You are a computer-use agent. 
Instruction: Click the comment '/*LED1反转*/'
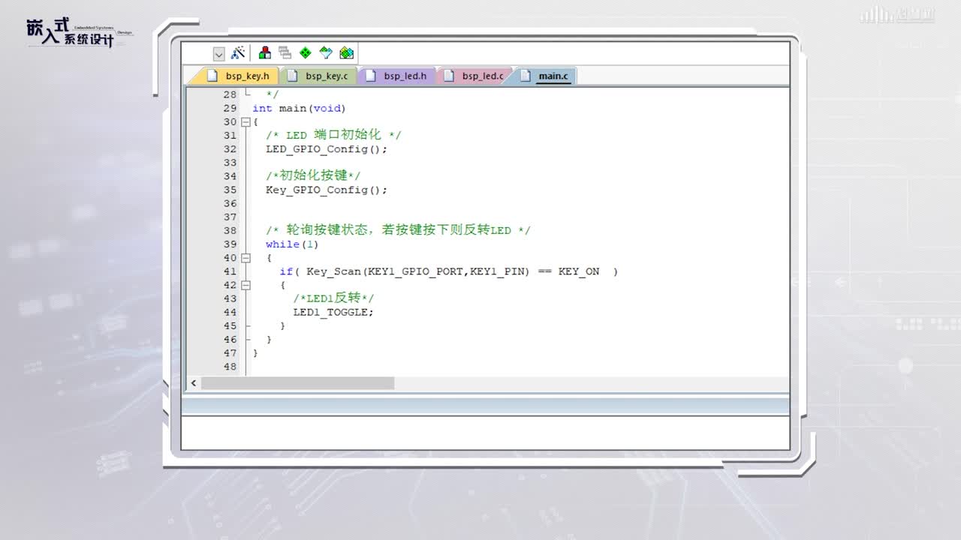tap(333, 298)
